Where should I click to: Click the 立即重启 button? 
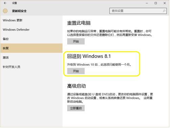click(76, 108)
